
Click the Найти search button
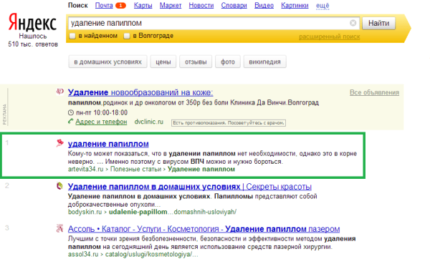coord(378,24)
